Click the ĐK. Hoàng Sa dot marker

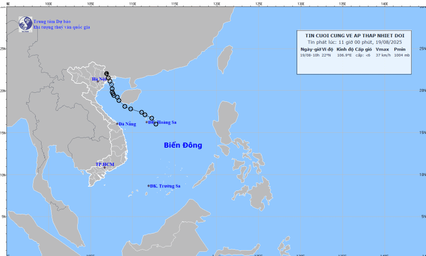point(147,122)
